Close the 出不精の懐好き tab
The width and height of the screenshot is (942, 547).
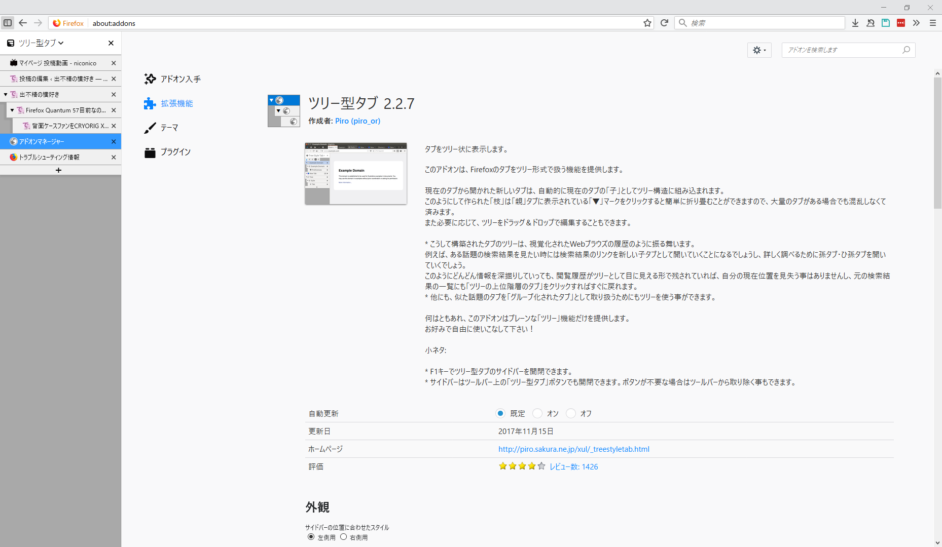114,95
